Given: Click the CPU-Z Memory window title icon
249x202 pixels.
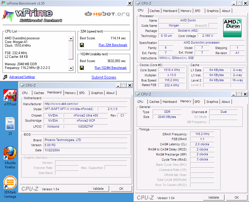Looking at the screenshot, I should [138, 94].
